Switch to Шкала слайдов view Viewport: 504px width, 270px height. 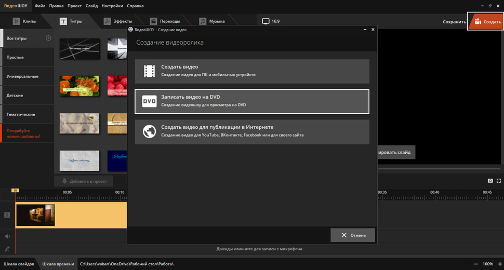[x=19, y=264]
